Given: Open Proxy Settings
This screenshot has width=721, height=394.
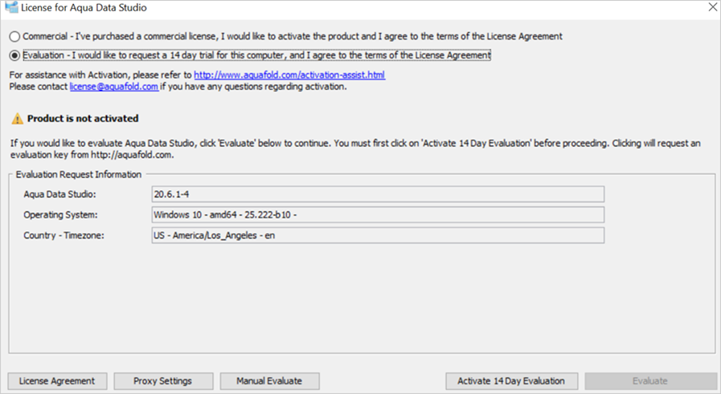Looking at the screenshot, I should click(x=163, y=381).
